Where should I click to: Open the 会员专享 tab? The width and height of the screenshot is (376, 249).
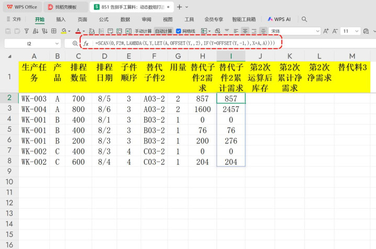tap(214, 19)
